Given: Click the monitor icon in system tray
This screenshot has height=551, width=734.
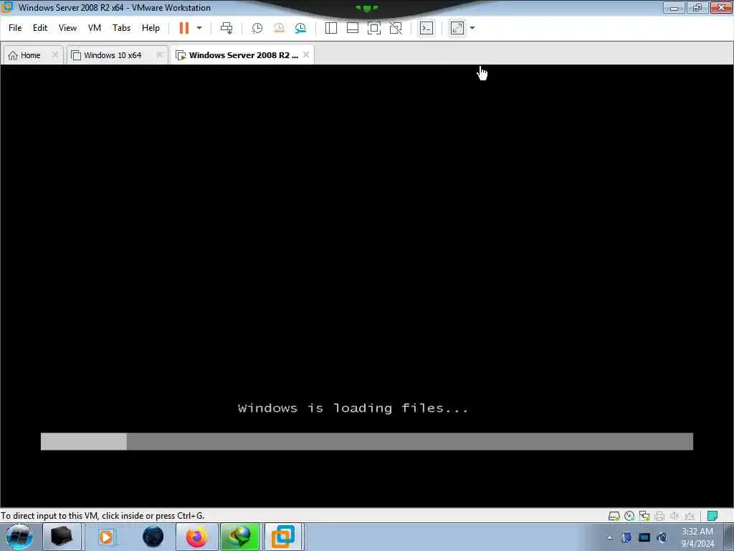Looking at the screenshot, I should coord(644,537).
